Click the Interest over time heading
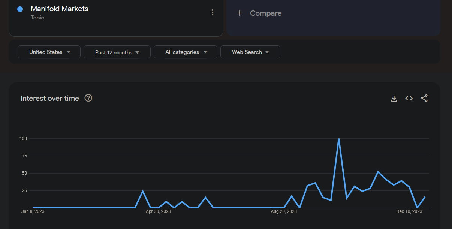 (50, 98)
